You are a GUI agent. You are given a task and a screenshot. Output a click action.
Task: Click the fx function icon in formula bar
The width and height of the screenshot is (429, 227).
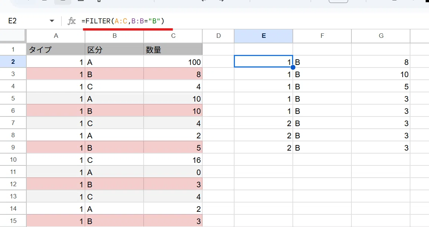71,21
